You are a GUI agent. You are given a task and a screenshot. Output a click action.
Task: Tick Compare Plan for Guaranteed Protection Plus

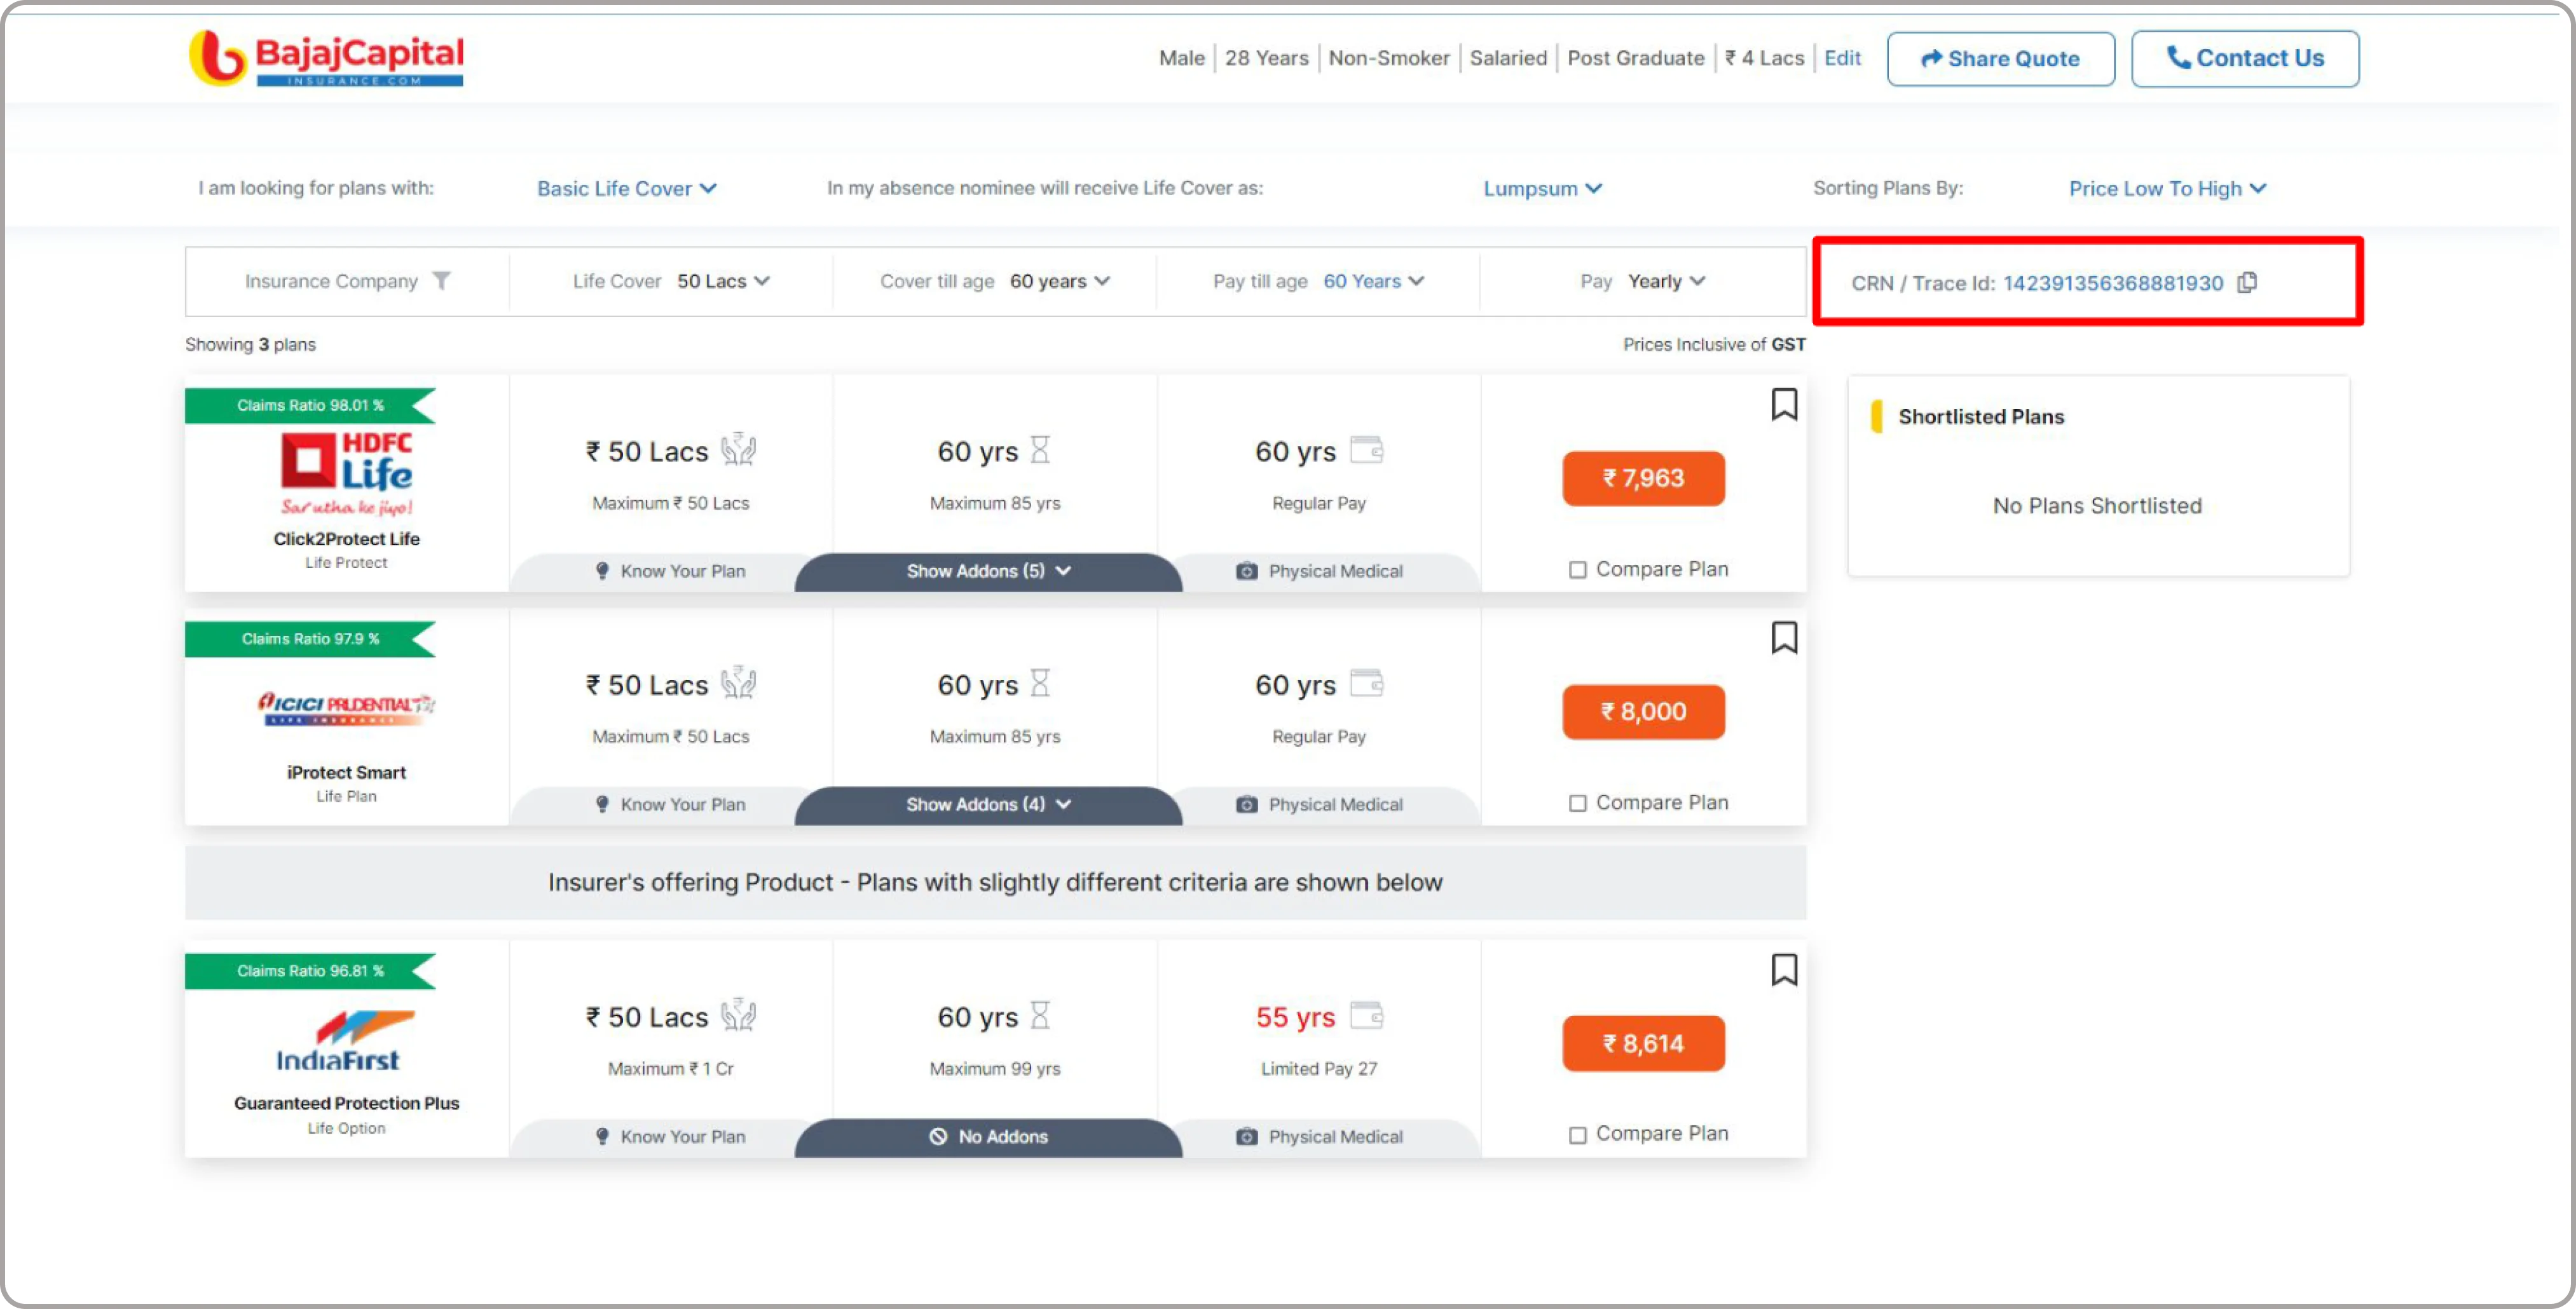pos(1577,1135)
